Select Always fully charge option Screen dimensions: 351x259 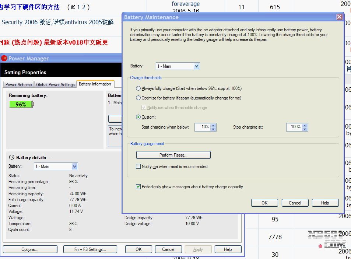(x=138, y=88)
